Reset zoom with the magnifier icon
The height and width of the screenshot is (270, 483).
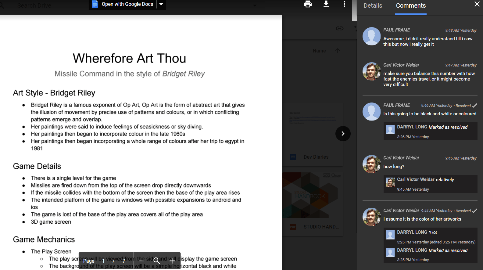(157, 261)
